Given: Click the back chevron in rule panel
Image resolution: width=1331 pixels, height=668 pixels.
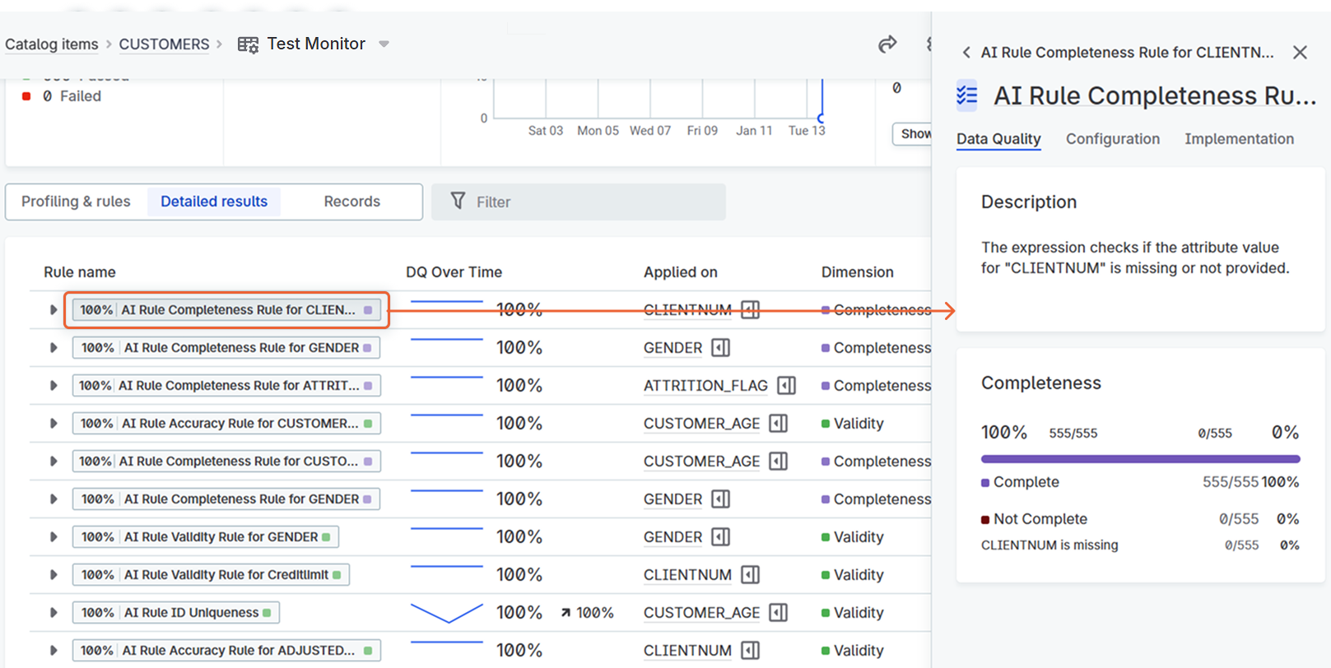Looking at the screenshot, I should click(x=966, y=53).
